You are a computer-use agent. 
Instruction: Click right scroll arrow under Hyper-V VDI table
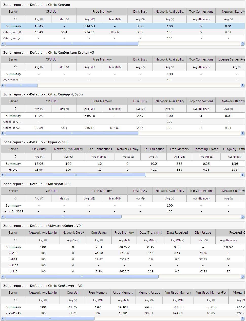(x=242, y=175)
